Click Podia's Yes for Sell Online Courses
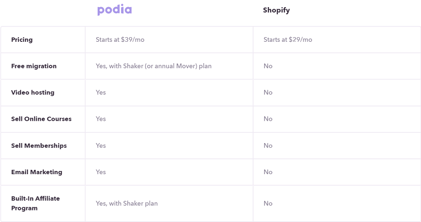This screenshot has width=421, height=222. point(101,119)
